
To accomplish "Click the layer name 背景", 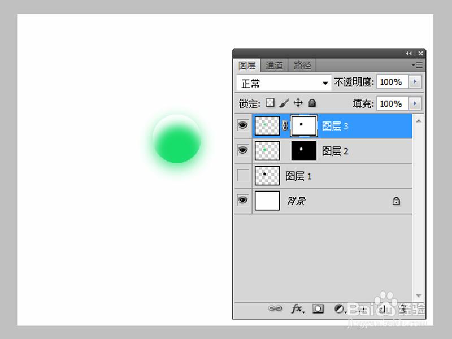I will (296, 201).
